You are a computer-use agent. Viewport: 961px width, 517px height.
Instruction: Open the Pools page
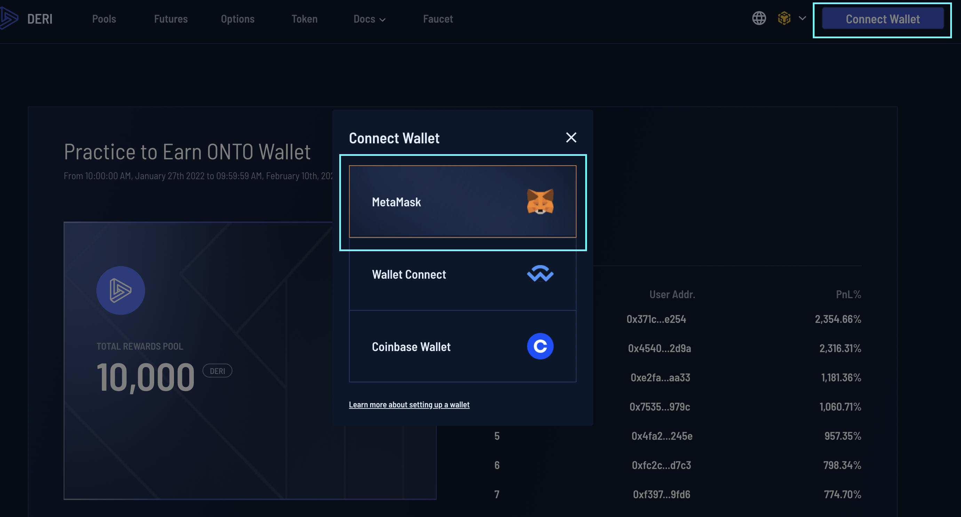pos(104,19)
